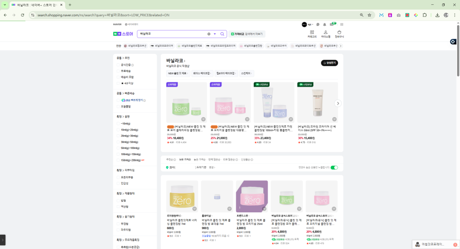Clear the search box with the X icon

click(x=209, y=34)
